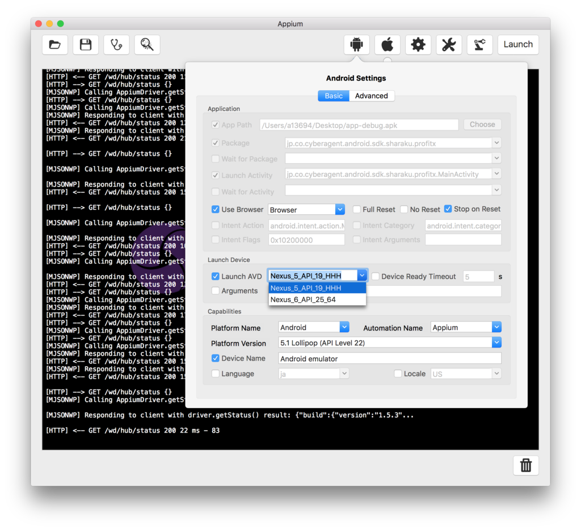Click the Device Name Android emulator field
The width and height of the screenshot is (581, 530).
[390, 359]
